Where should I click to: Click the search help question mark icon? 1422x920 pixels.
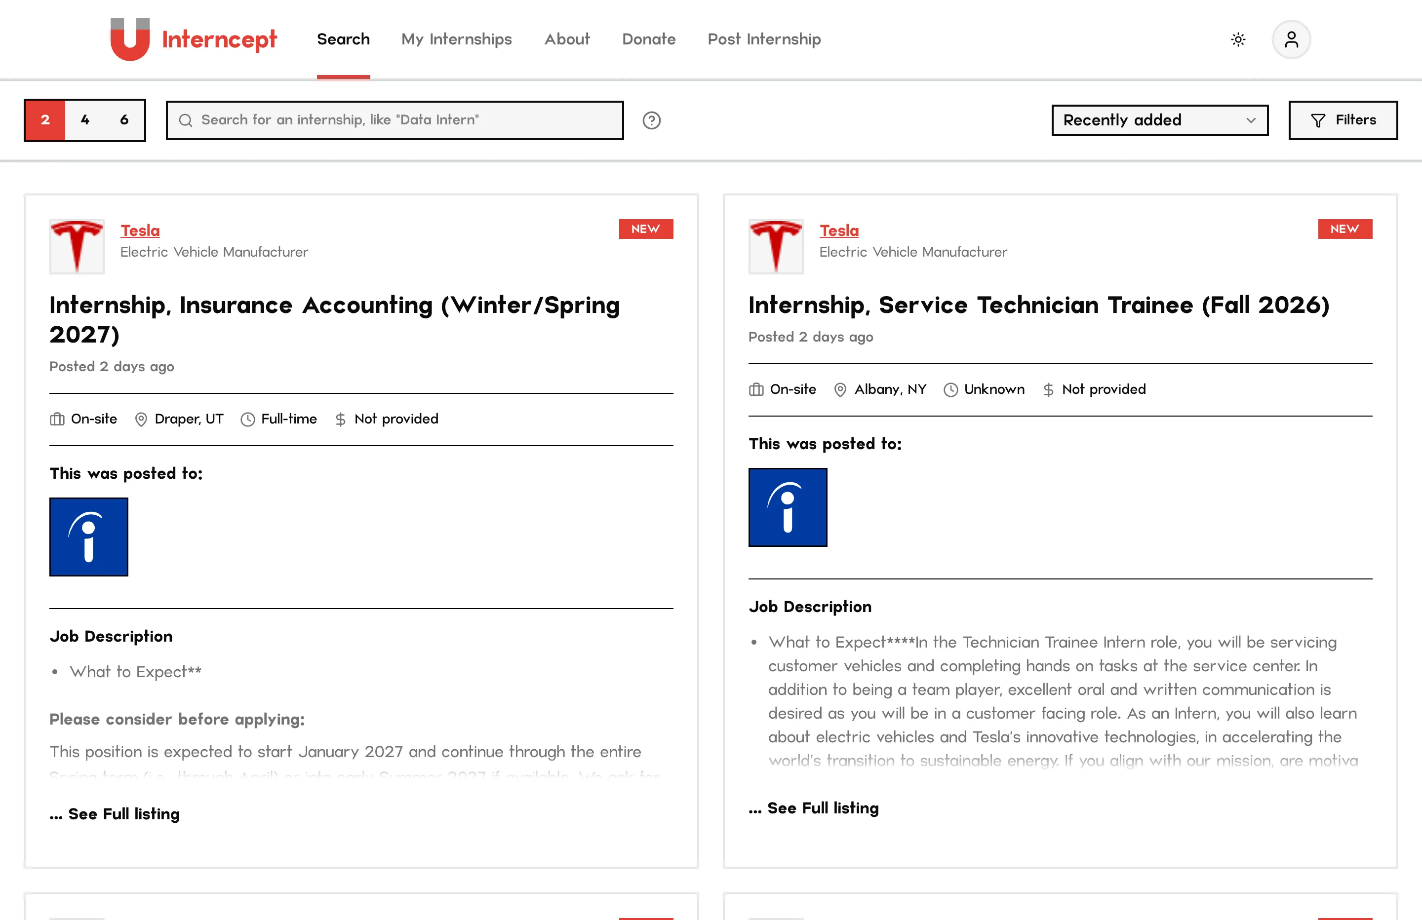651,120
